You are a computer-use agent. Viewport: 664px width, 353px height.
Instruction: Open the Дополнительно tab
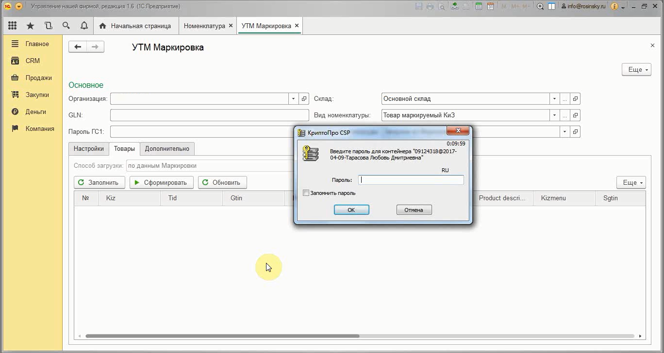(x=167, y=148)
